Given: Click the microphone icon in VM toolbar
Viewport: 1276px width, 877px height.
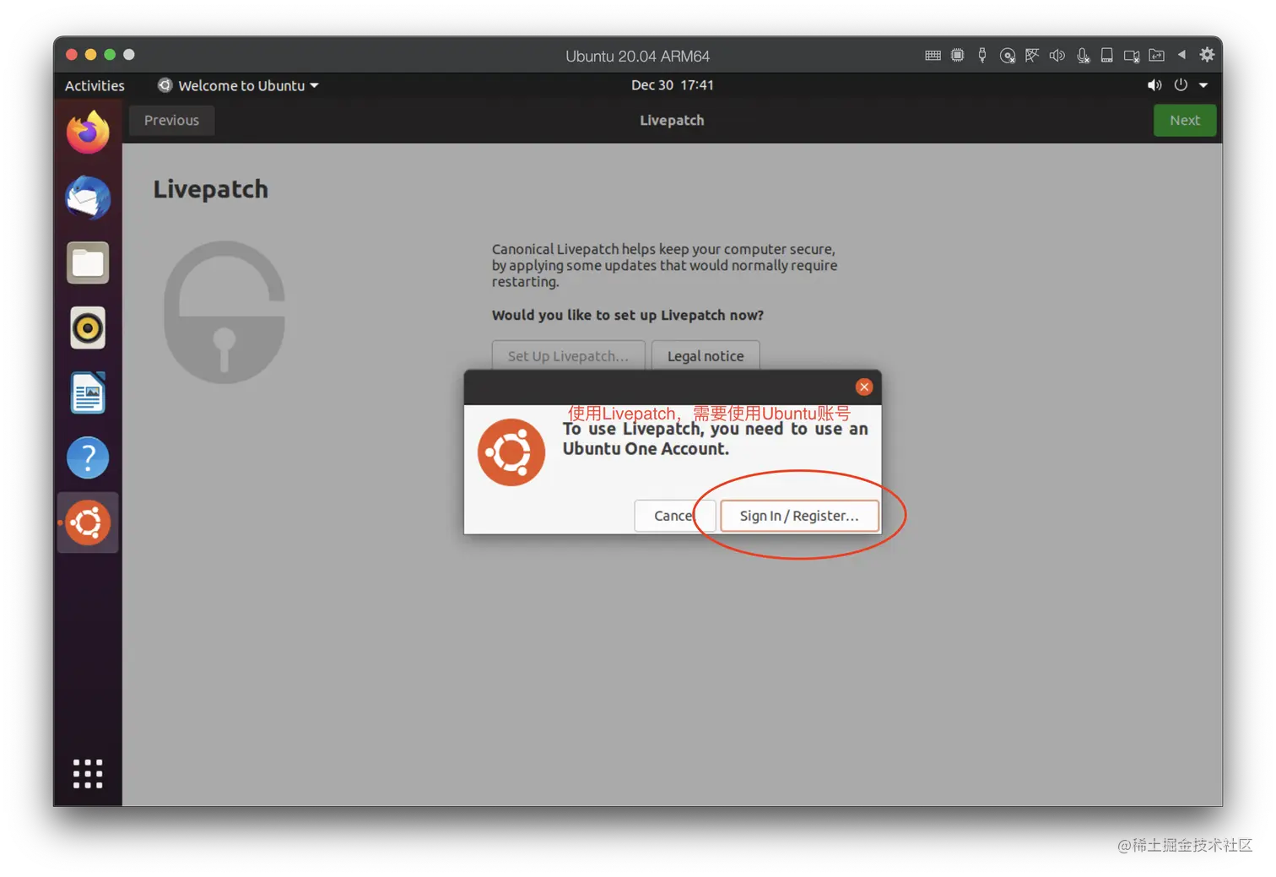Looking at the screenshot, I should point(1083,56).
